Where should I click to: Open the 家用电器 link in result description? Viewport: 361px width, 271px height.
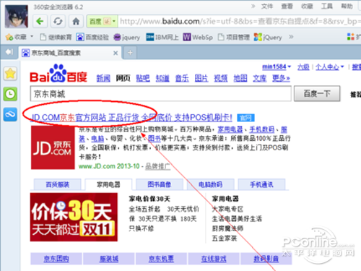click(230, 129)
